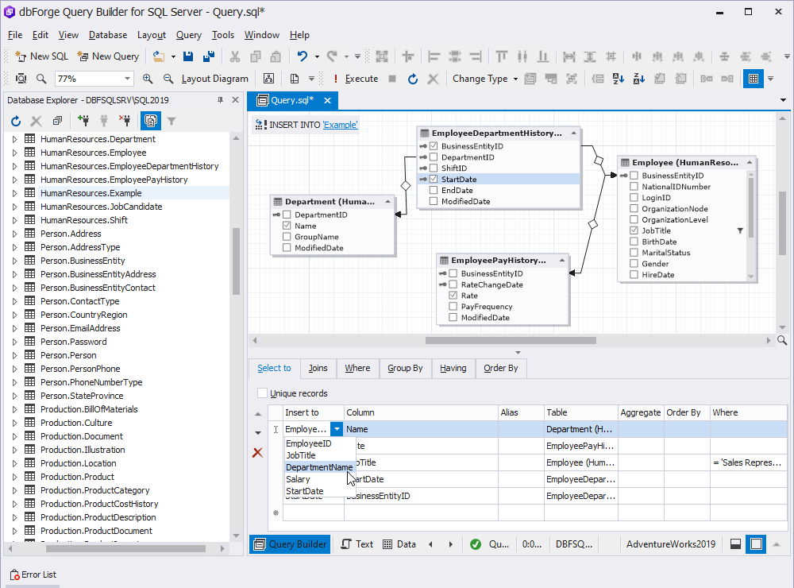Expand the HumanResources.Example tree node
Viewport: 794px width, 588px height.
coord(14,193)
